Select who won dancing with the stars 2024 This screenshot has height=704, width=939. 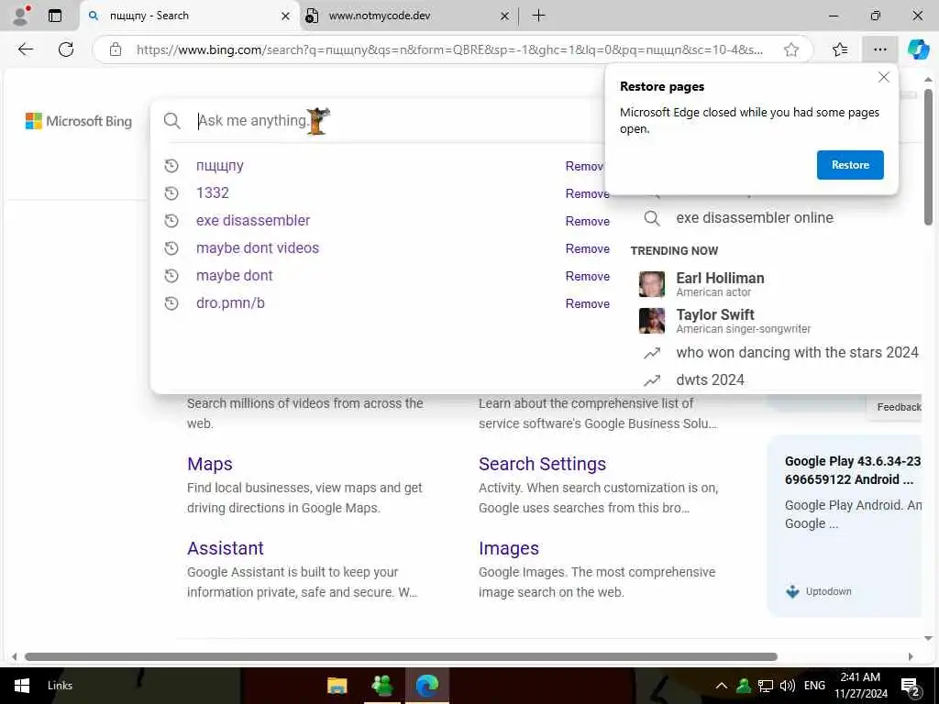coord(797,353)
